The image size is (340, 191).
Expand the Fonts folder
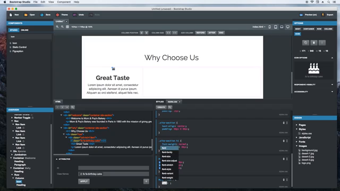[296, 142]
